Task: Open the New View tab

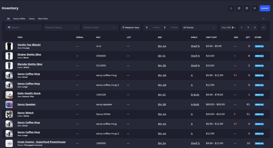Action: point(43,19)
